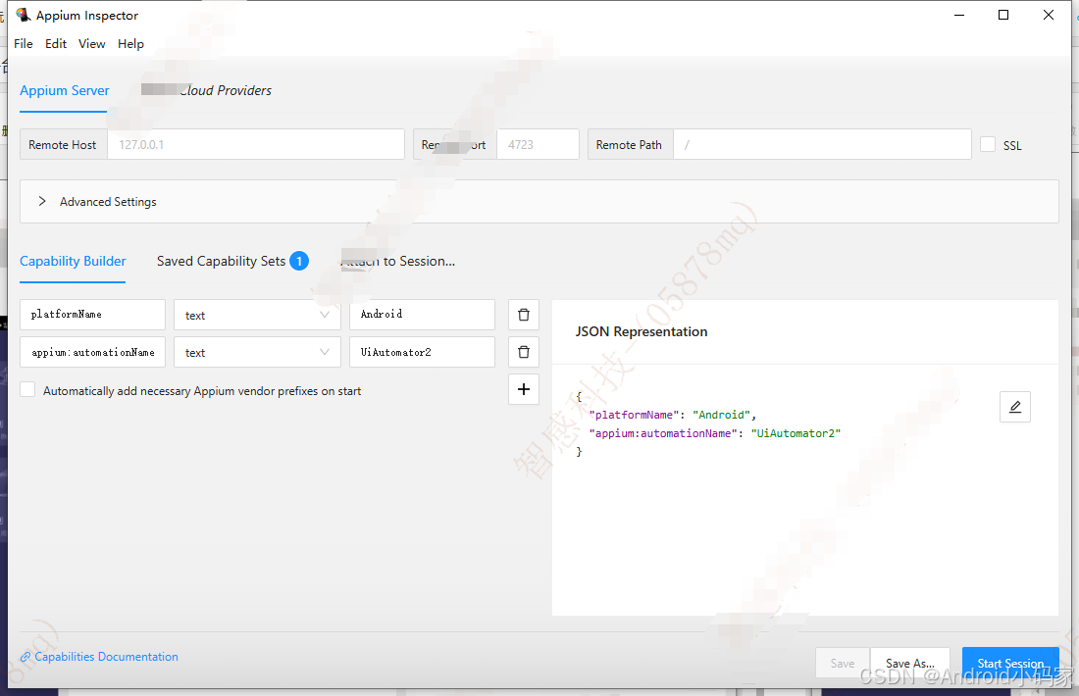Expand the Advanced Settings section

pos(539,202)
